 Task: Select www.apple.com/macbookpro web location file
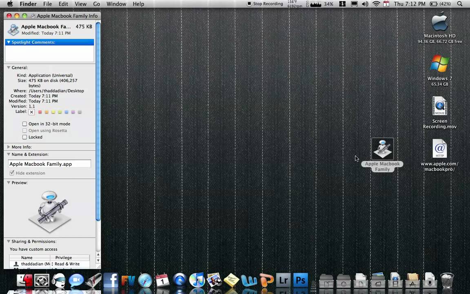[x=440, y=156]
